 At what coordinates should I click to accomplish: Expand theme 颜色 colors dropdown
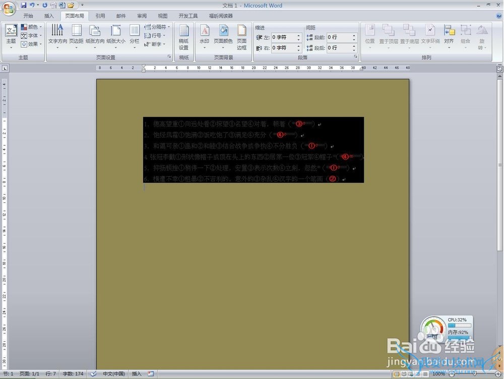click(31, 27)
